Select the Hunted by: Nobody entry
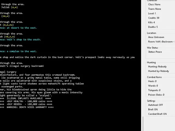This screenshot has width=175, height=131. coord(159,71)
